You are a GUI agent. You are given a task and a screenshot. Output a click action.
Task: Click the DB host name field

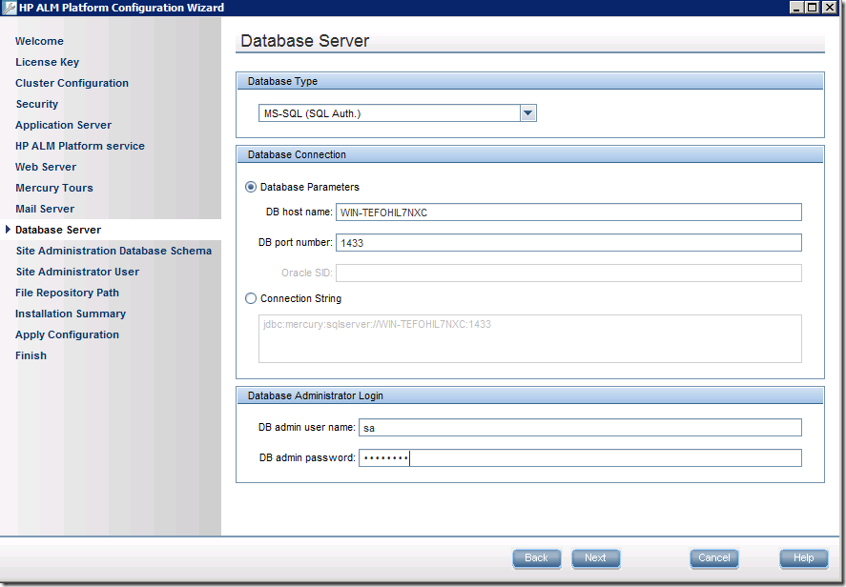(x=568, y=213)
